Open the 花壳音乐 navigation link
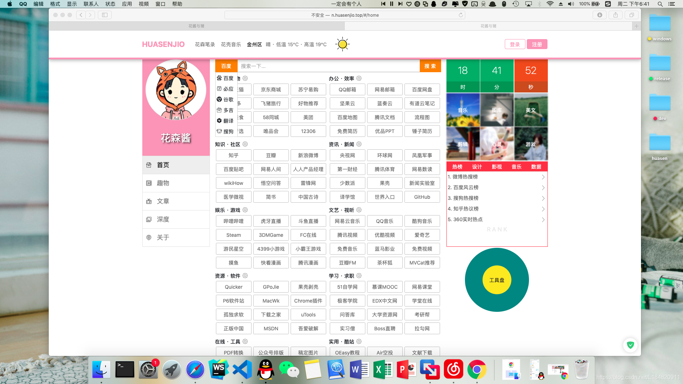Screen dimensions: 683x384 pyautogui.click(x=231, y=44)
